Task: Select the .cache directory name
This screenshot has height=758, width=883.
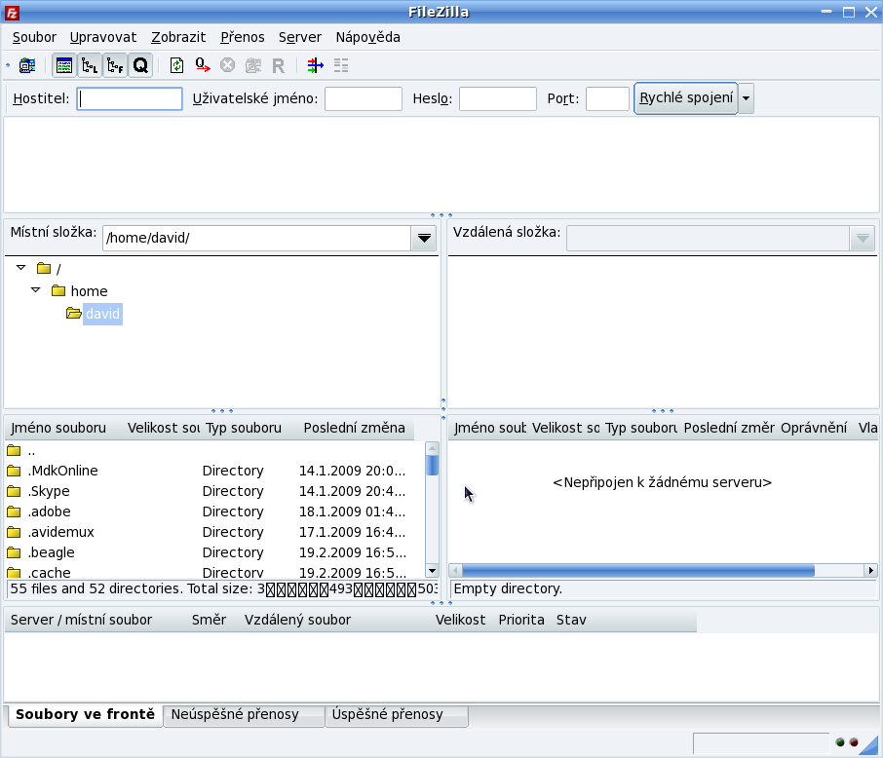Action: pos(50,573)
